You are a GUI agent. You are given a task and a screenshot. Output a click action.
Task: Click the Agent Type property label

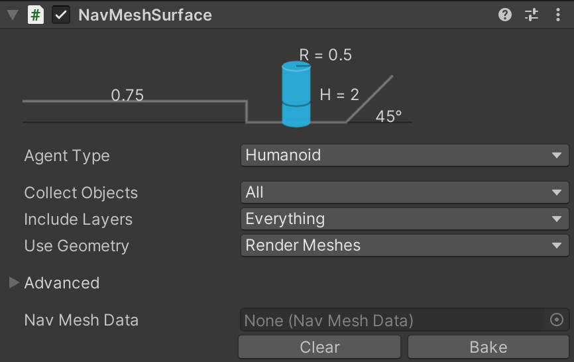pos(67,156)
